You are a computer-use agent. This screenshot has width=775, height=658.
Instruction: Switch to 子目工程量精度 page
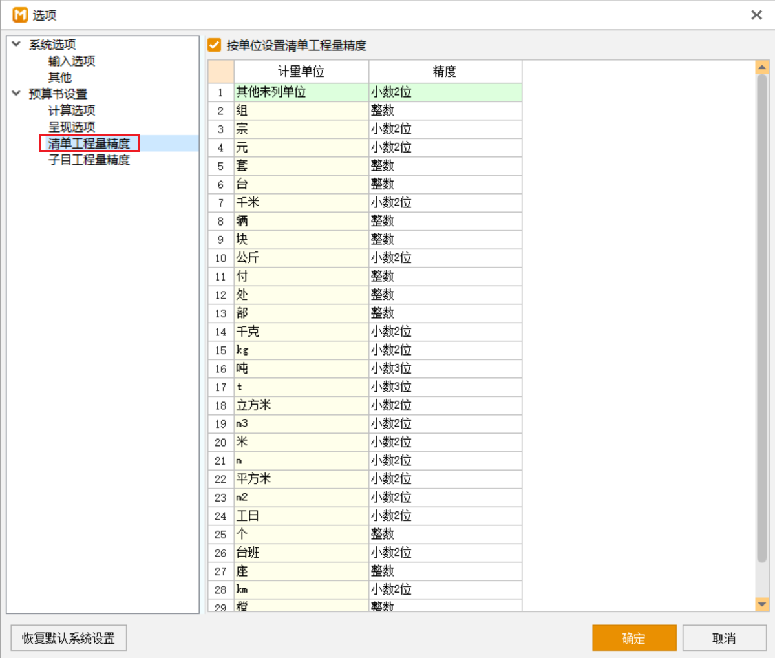click(89, 160)
